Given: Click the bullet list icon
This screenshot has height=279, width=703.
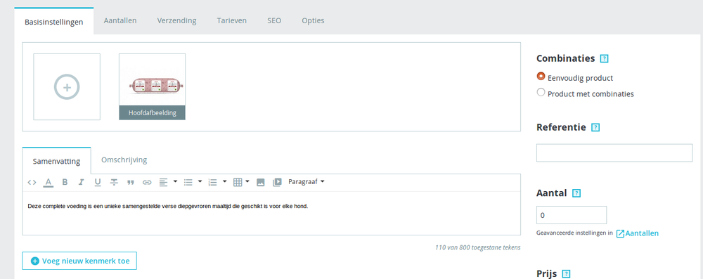Looking at the screenshot, I should 188,182.
